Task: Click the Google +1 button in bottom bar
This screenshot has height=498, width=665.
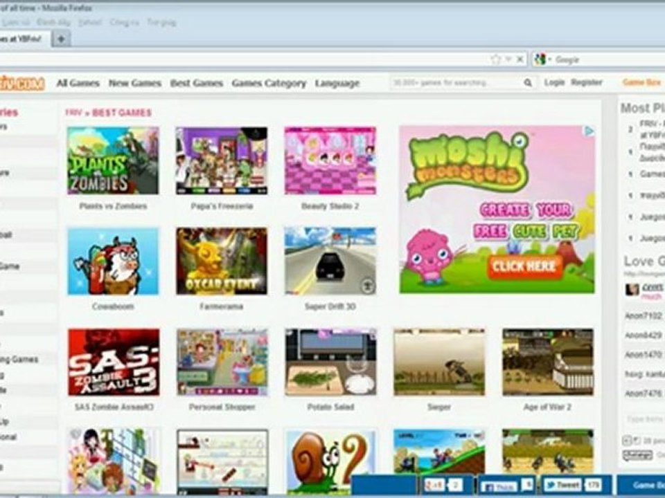Action: coord(435,484)
